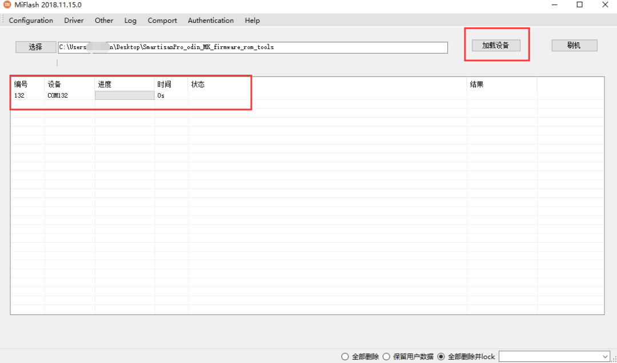This screenshot has height=363, width=617.
Task: Expand the script dropdown at bottom right
Action: [605, 357]
